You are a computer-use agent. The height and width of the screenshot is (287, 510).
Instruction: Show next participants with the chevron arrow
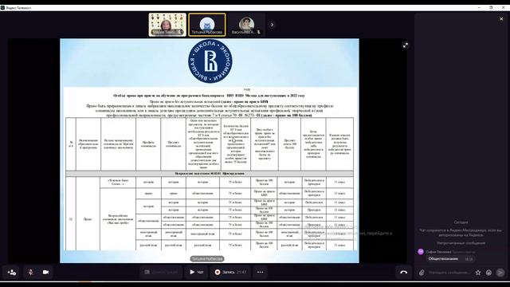tap(272, 25)
